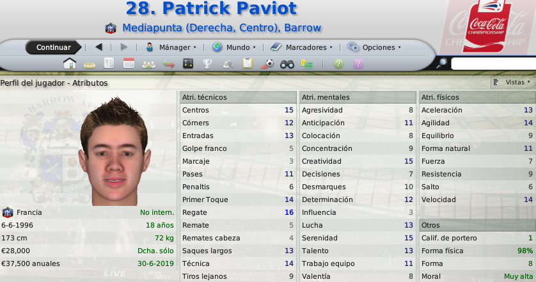Open the Vistas dropdown
536x282 pixels.
click(512, 82)
